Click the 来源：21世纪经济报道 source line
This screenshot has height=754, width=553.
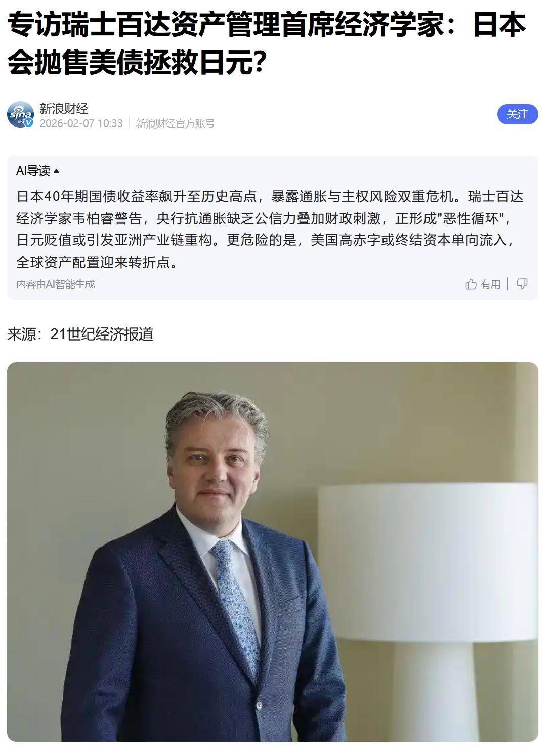tap(80, 334)
